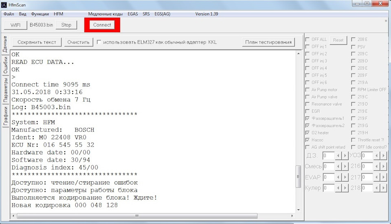Viewport: 391px width, 224px height.
Task: Open the Вид menu
Action: [x=22, y=14]
